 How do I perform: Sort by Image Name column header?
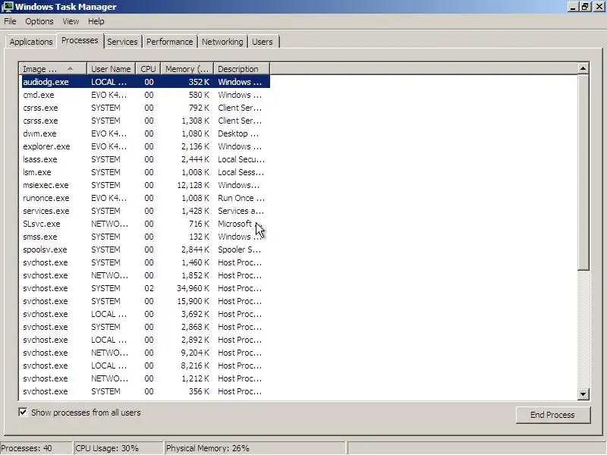click(x=52, y=69)
